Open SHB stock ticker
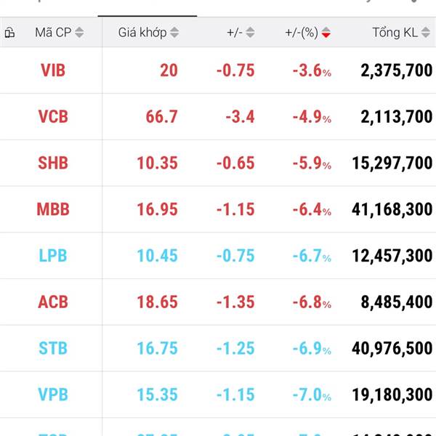 [53, 163]
